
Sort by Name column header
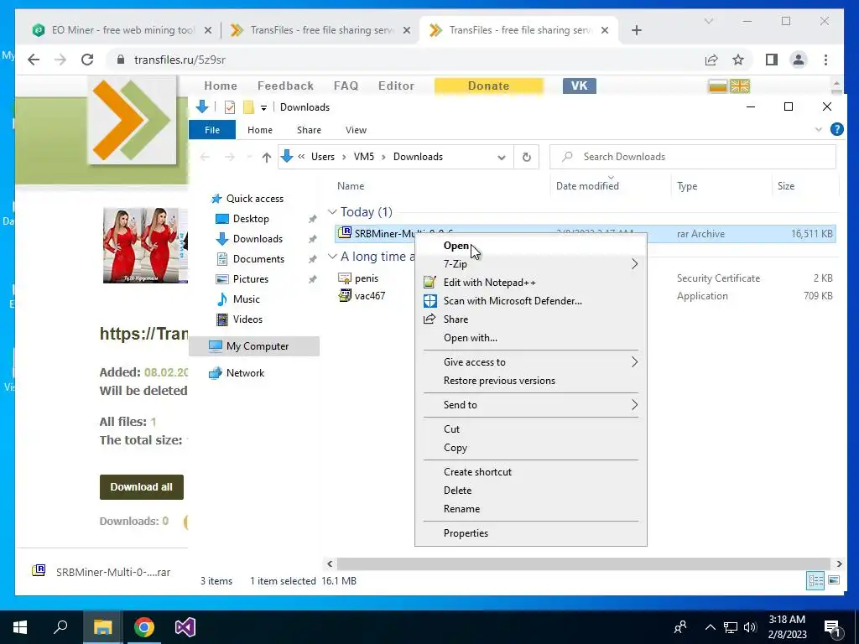[x=351, y=185]
